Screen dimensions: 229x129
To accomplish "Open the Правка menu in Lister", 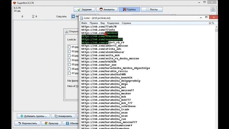I will [94, 23].
